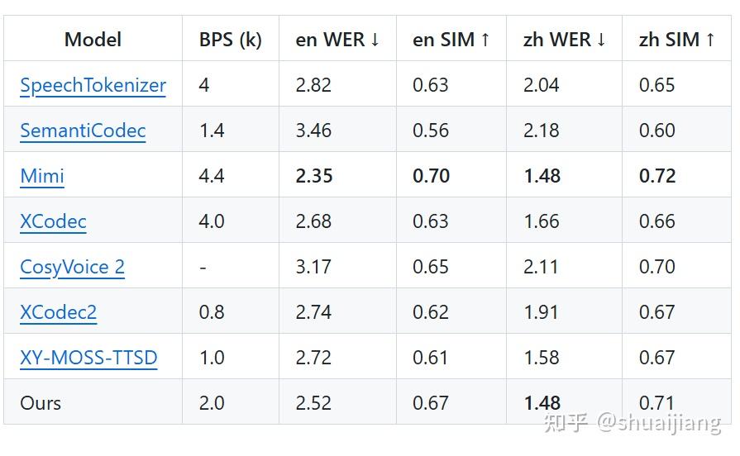Click the en WER column header

point(337,39)
